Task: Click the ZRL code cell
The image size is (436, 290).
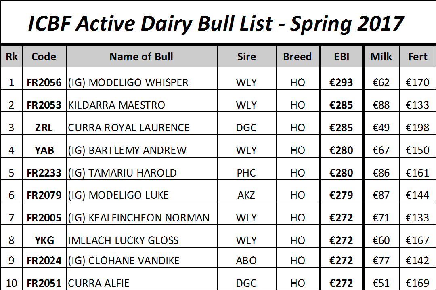Action: 44,128
